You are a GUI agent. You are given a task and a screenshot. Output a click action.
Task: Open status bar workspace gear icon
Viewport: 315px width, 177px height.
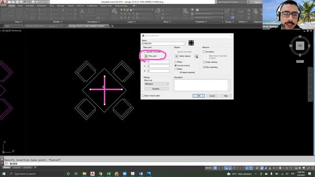coord(280,168)
